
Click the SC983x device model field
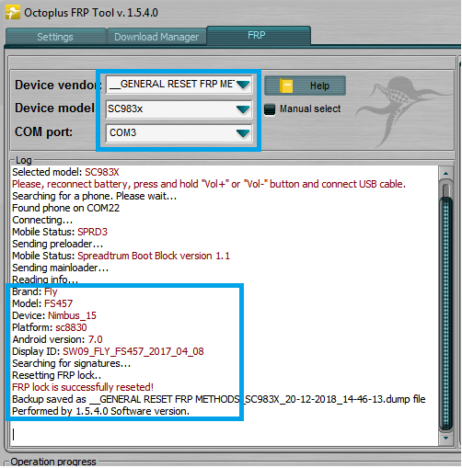(x=179, y=109)
